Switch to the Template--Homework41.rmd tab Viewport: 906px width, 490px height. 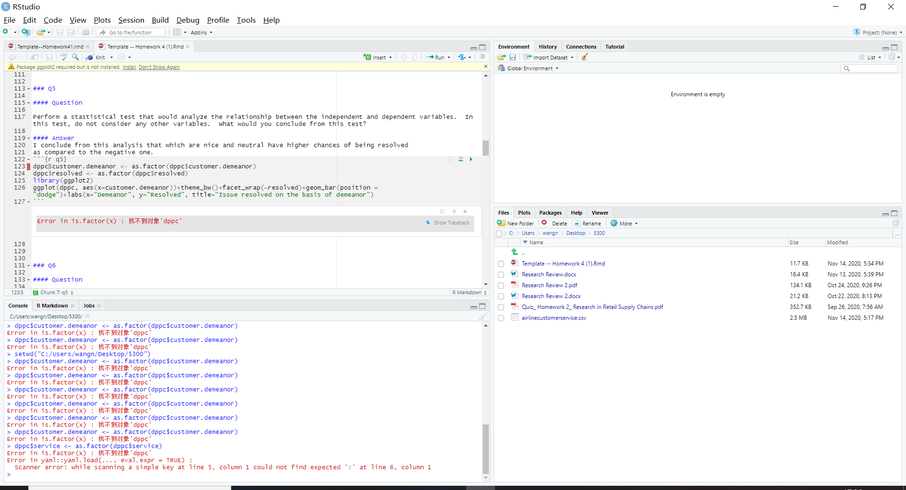click(x=50, y=47)
